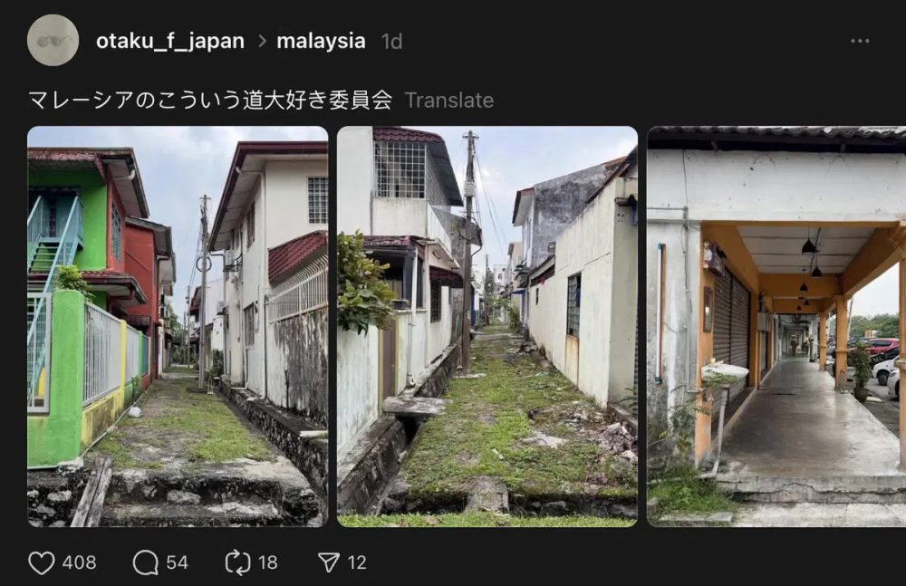Like the post with the heart icon
The image size is (906, 586).
(x=42, y=562)
